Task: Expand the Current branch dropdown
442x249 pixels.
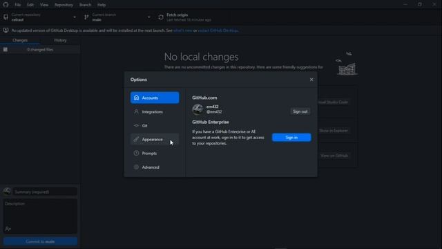Action: pos(117,17)
